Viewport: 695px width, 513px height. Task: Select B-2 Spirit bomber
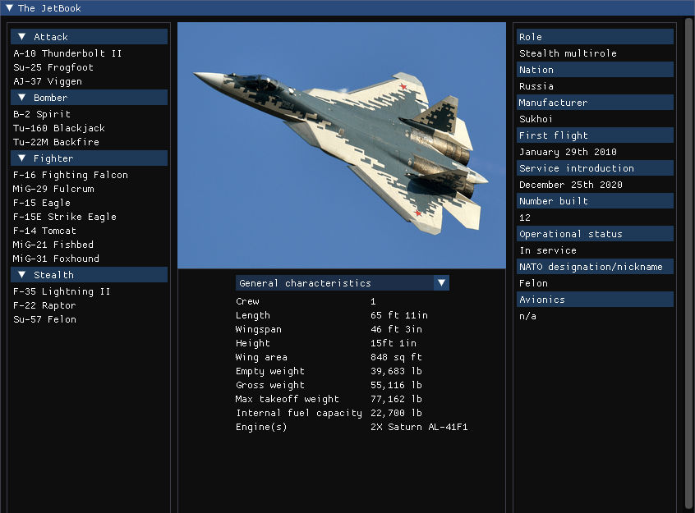tap(42, 114)
